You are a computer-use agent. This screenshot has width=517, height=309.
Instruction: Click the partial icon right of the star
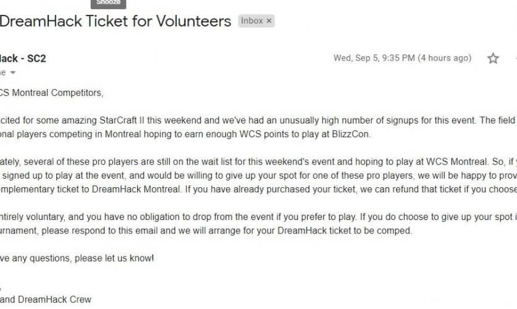pos(515,59)
